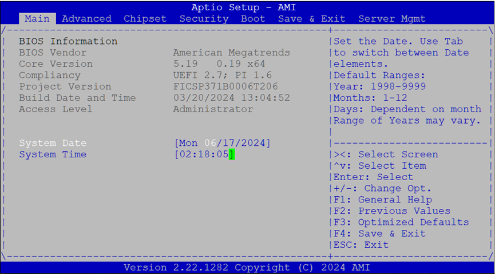The height and width of the screenshot is (274, 495).
Task: Click the BIOS Information heading
Action: (x=68, y=41)
